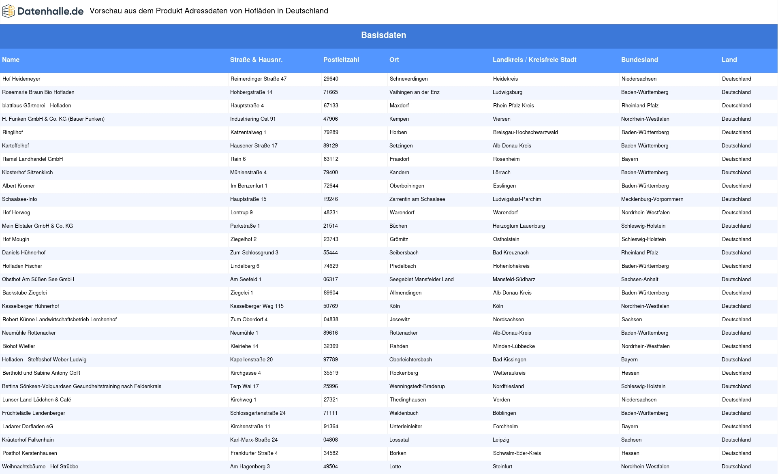Click town Zarrentin am Schaalsee

click(x=417, y=199)
